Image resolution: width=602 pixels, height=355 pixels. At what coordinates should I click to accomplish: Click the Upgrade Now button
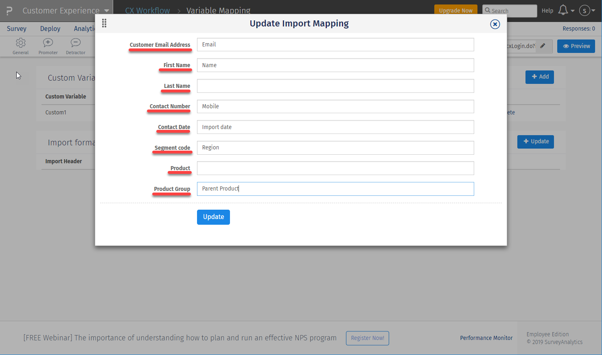[x=455, y=11]
